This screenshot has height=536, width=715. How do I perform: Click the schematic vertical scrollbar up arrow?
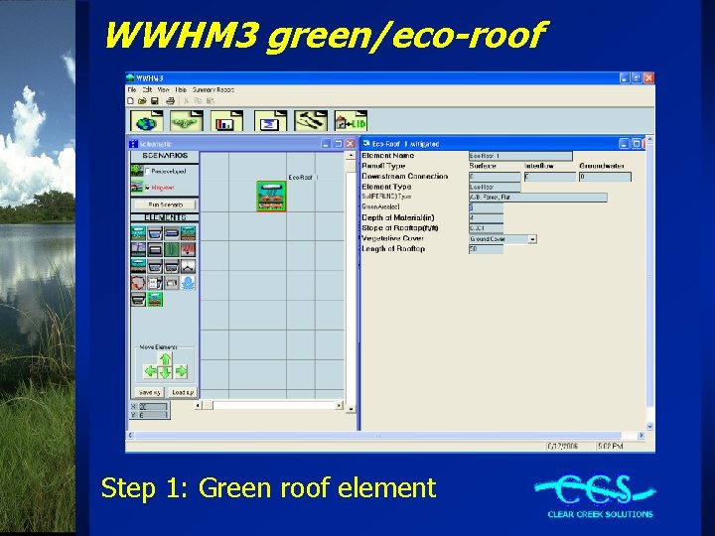pyautogui.click(x=351, y=156)
